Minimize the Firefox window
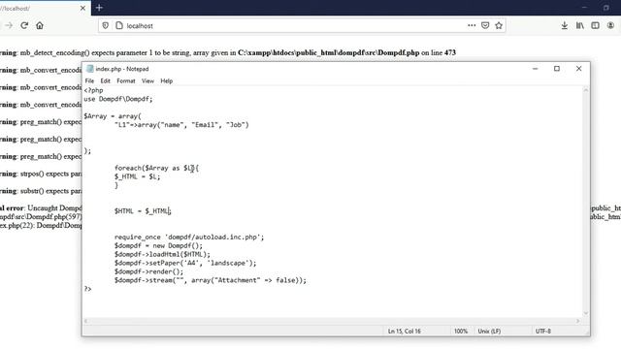 [x=584, y=8]
